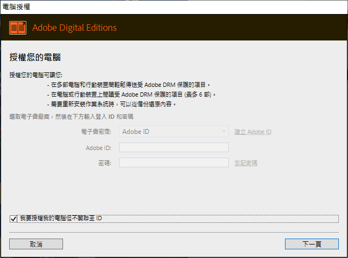Click the 需要重新安裝作業系統時 bullet line
Image resolution: width=348 pixels, height=258 pixels.
(x=113, y=104)
